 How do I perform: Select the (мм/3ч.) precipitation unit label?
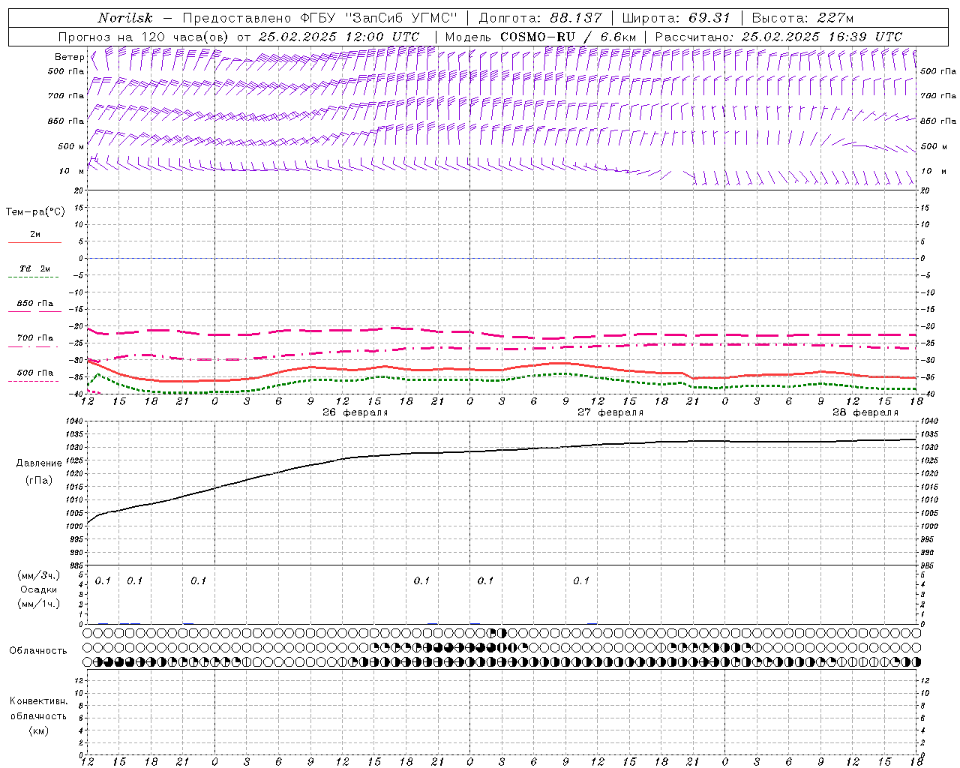pyautogui.click(x=38, y=575)
